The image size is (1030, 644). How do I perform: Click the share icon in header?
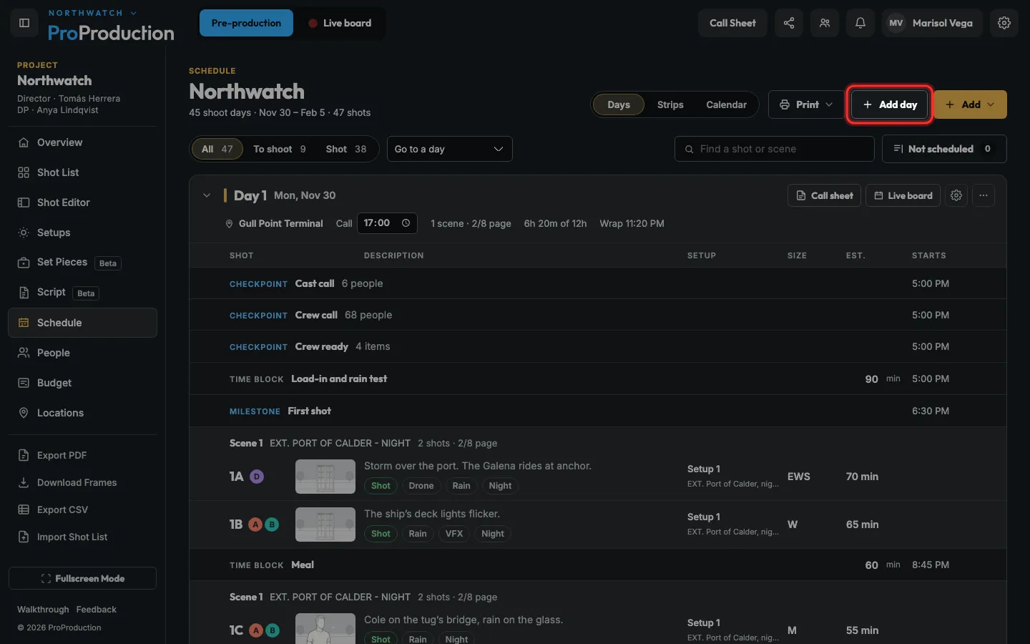(789, 23)
